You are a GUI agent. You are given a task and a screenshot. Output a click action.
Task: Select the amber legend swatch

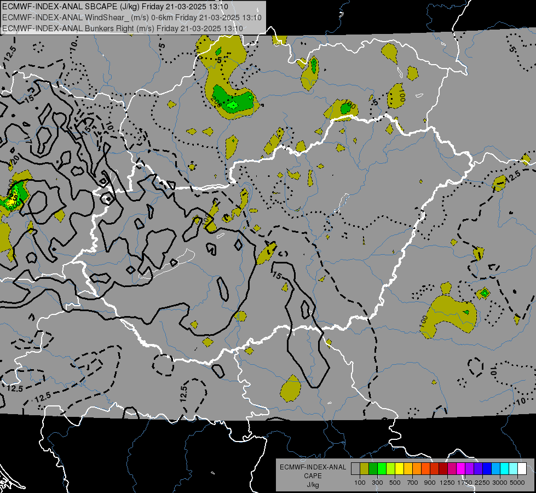[408, 469]
